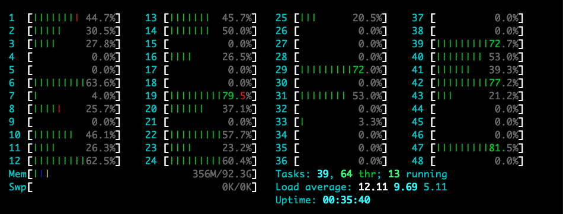Select the CPU 19 meter reading 79.5%
This screenshot has width=563, height=214.
(x=210, y=96)
